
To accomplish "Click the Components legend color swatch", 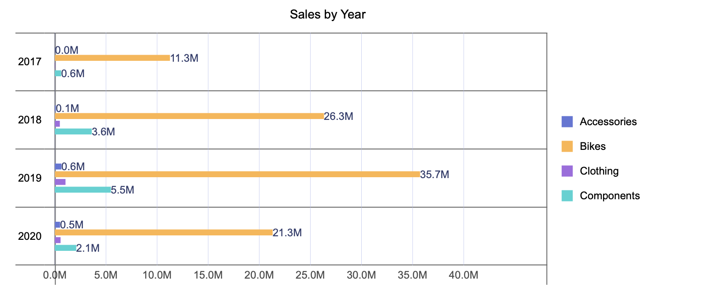I will click(x=567, y=196).
